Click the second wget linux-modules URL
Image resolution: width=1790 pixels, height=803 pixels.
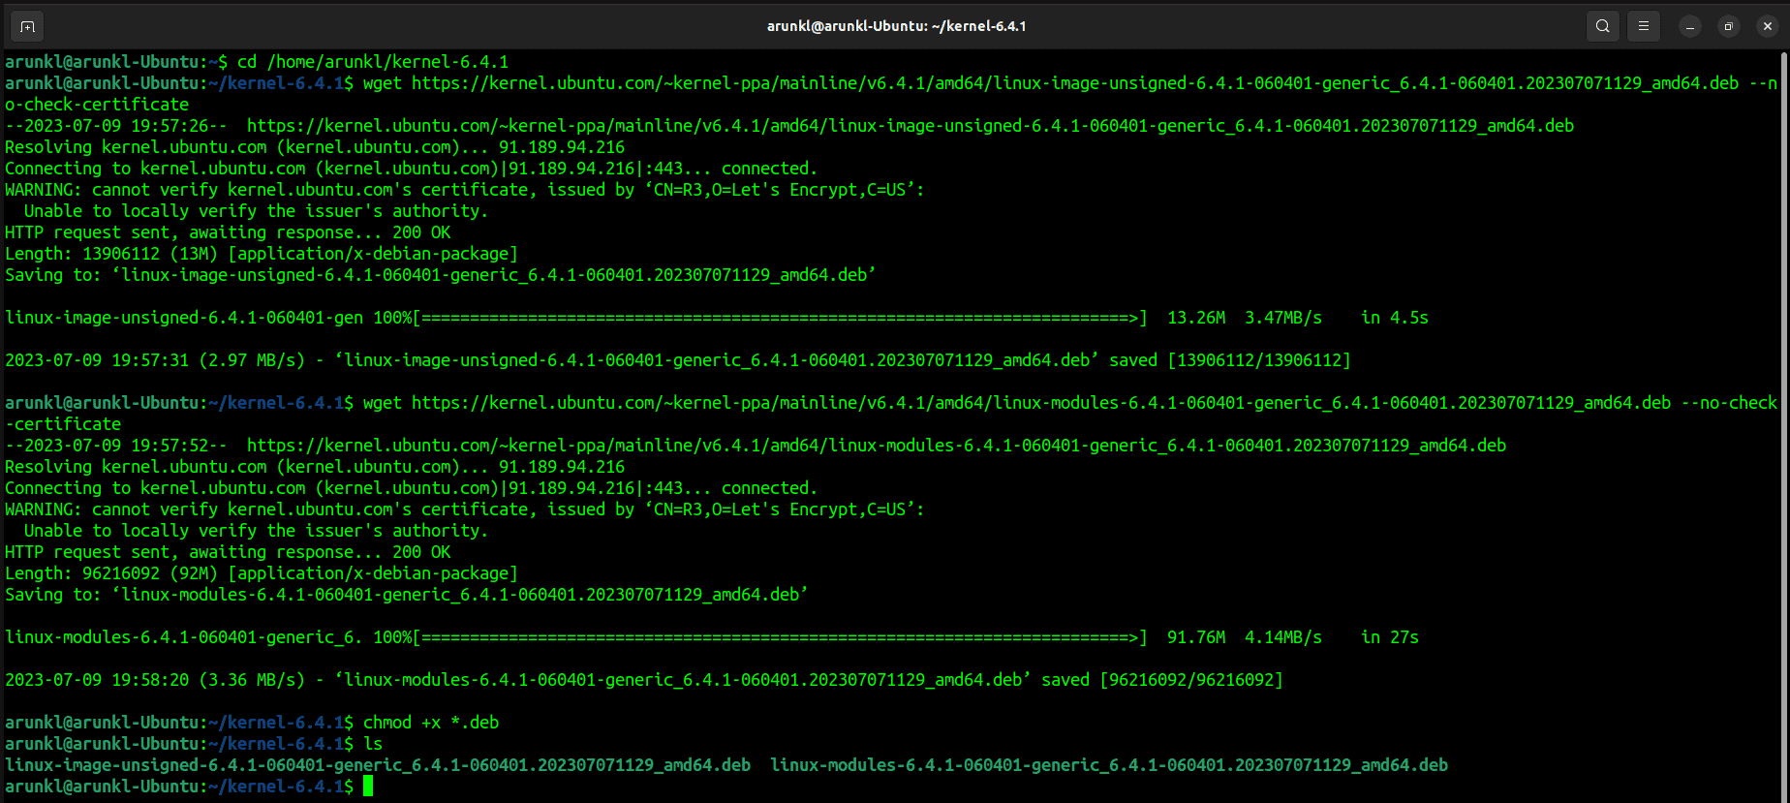coord(1041,403)
